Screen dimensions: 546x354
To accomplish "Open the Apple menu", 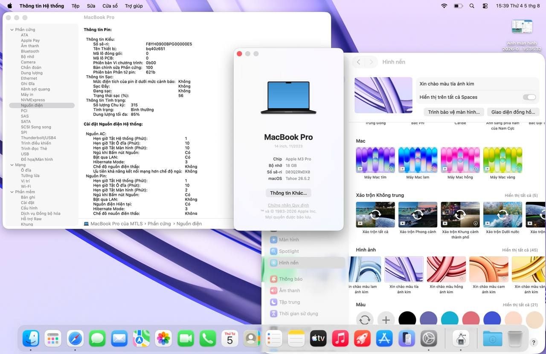I will (x=10, y=6).
